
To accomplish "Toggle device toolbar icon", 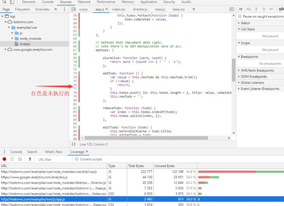I will point(12,2).
